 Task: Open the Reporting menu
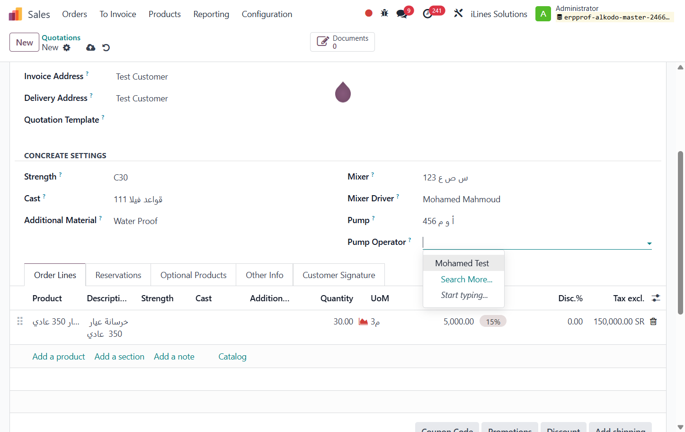pyautogui.click(x=211, y=14)
